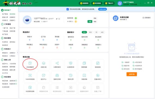Screen dimensions: 155x99
Task: Click the blue shop logo next to 未绑定店铺
Action: (x=116, y=18)
